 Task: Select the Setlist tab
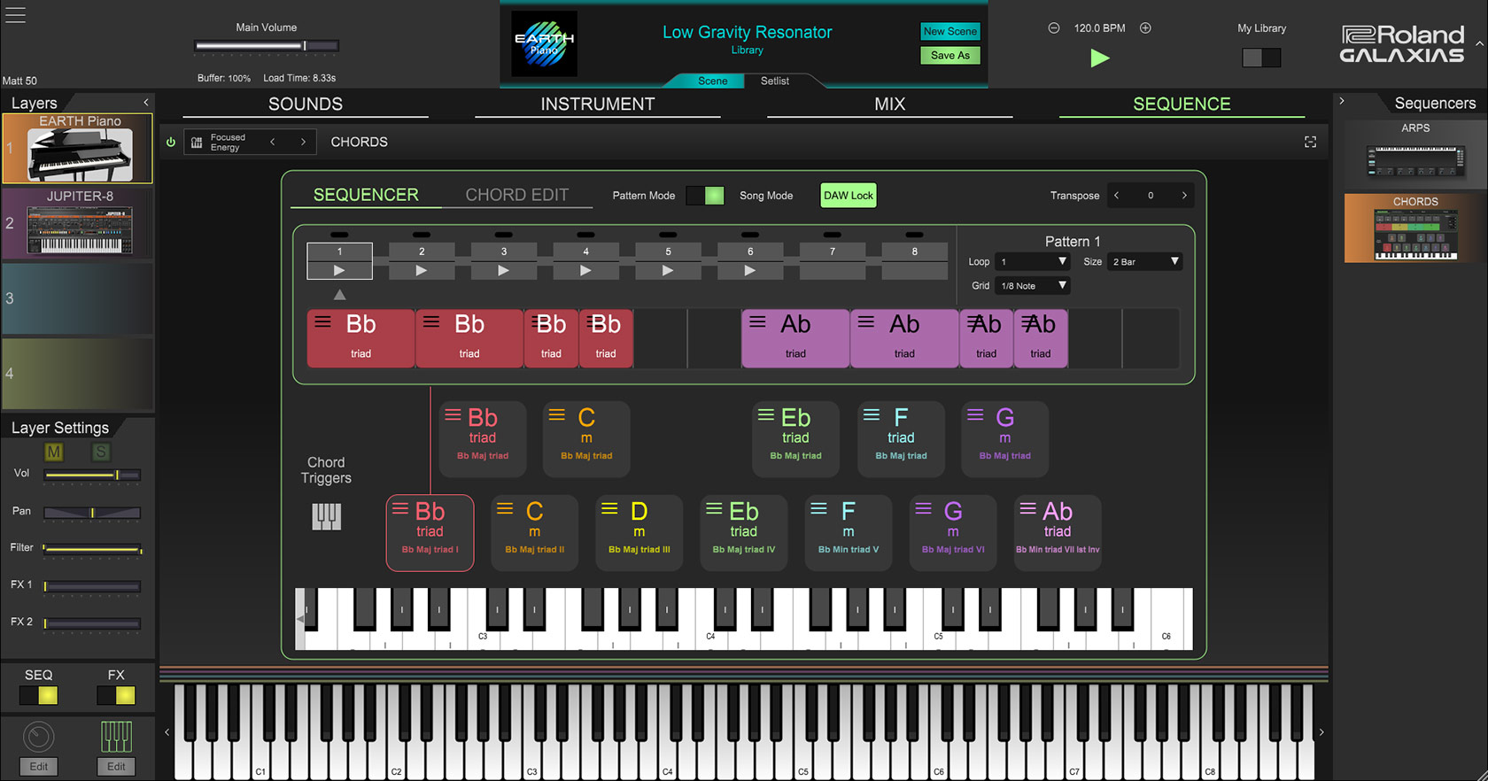(x=775, y=81)
